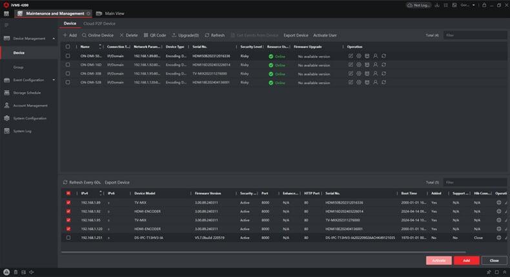Screen dimensions: 510x277
Task: Open the QR Code tool
Action: [x=154, y=35]
